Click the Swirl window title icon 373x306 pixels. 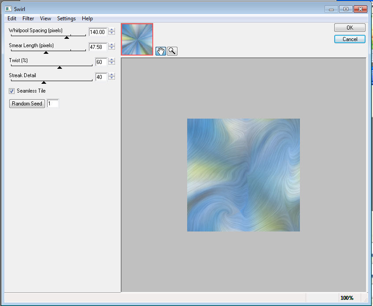click(x=8, y=9)
